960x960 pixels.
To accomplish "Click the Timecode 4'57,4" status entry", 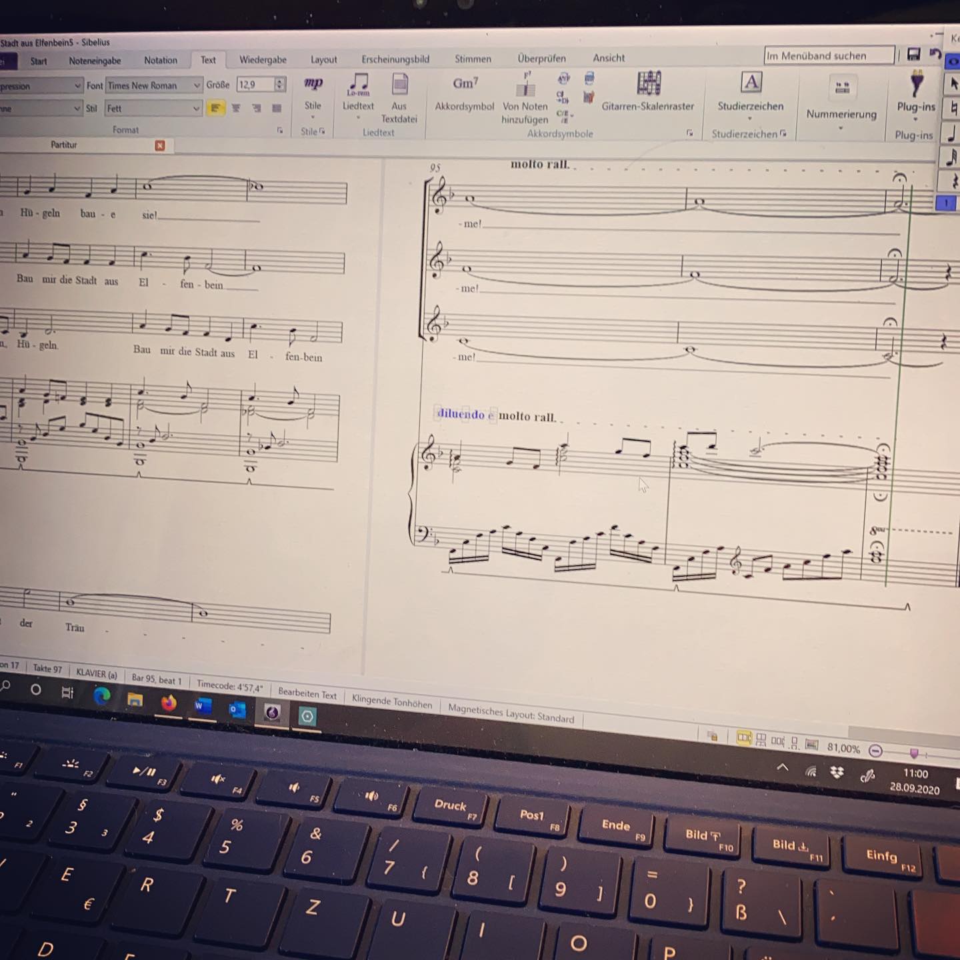I will 229,686.
